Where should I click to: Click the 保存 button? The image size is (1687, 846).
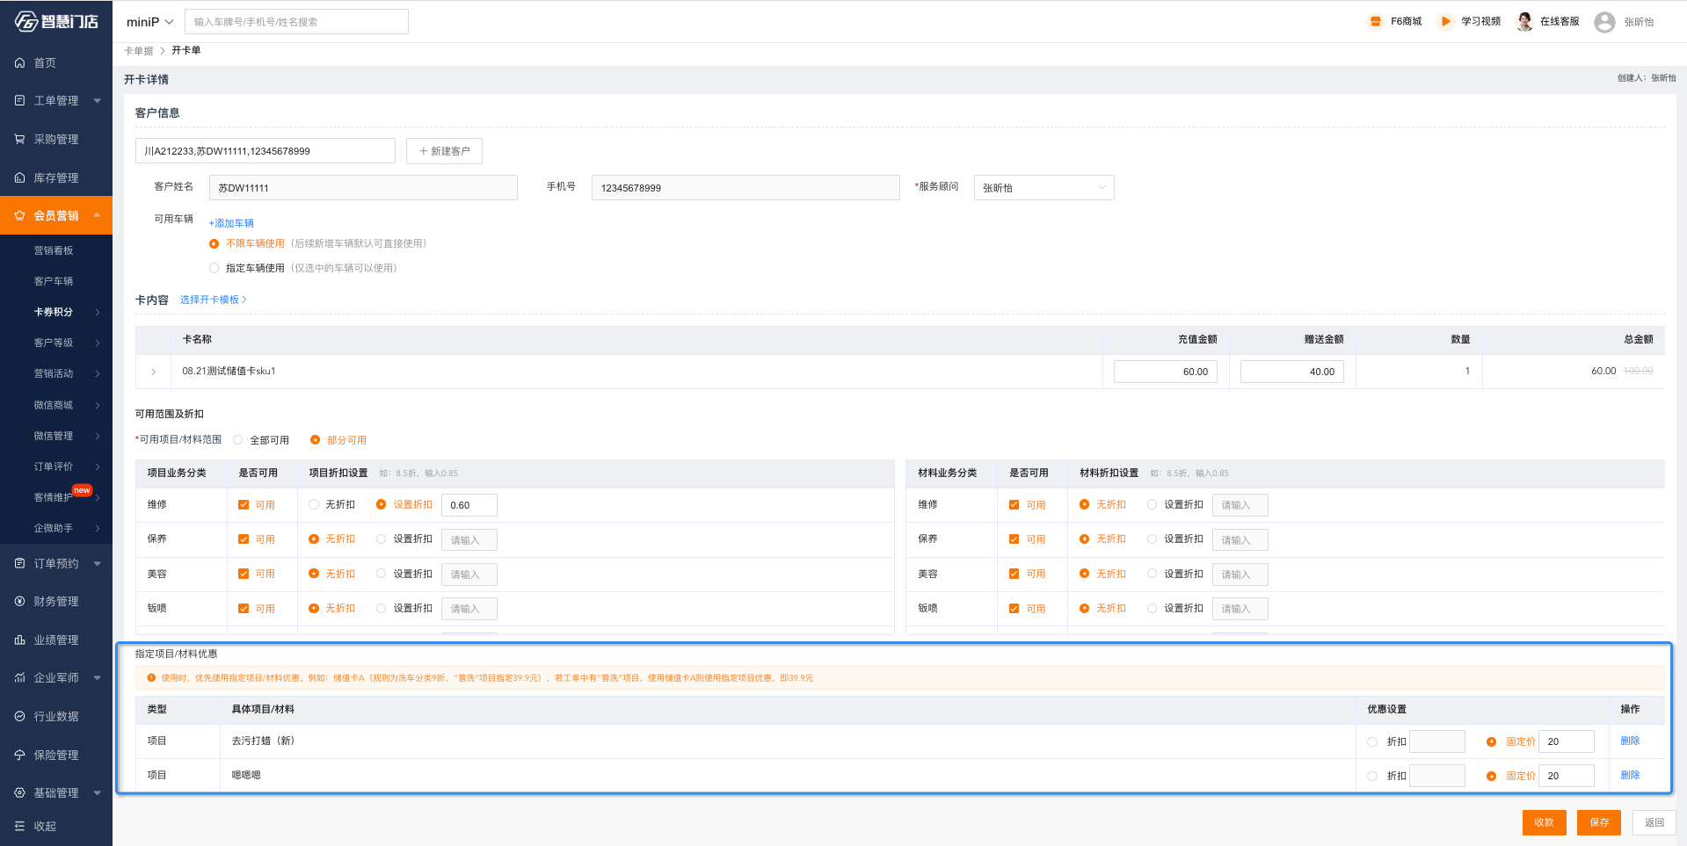tap(1598, 822)
